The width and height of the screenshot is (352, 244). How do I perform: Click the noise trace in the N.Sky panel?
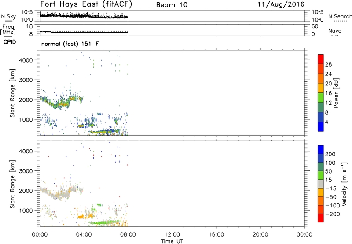84,15
